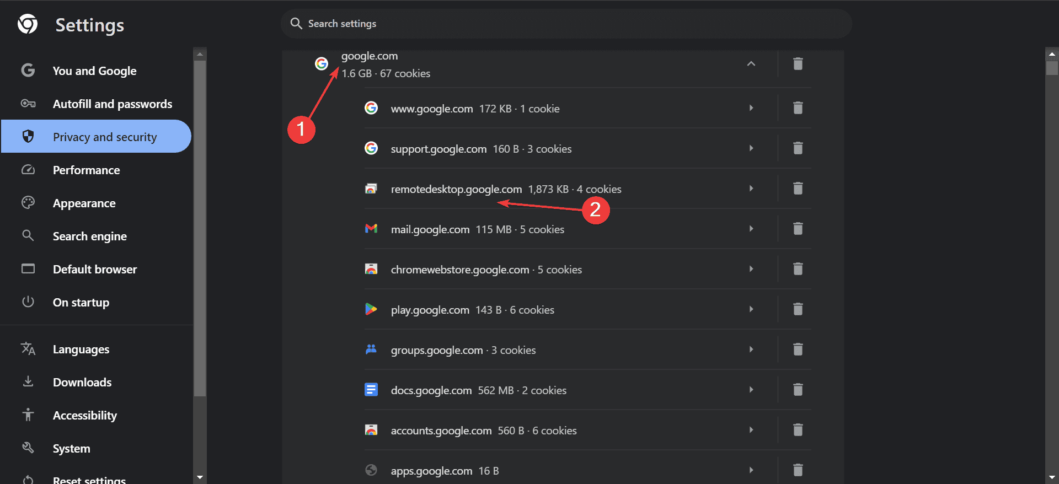This screenshot has width=1059, height=484.
Task: Expand chromewebstore.google.com details arrow
Action: pyautogui.click(x=751, y=269)
